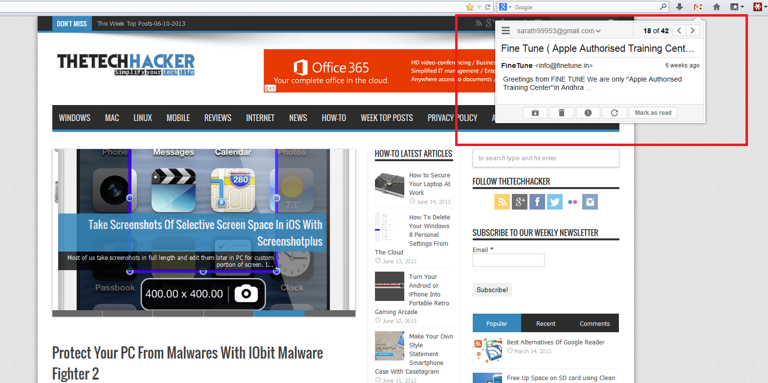Open Take Screenshots Of Selective Screen Space title
Screen dimensions: 768x383
tap(205, 233)
